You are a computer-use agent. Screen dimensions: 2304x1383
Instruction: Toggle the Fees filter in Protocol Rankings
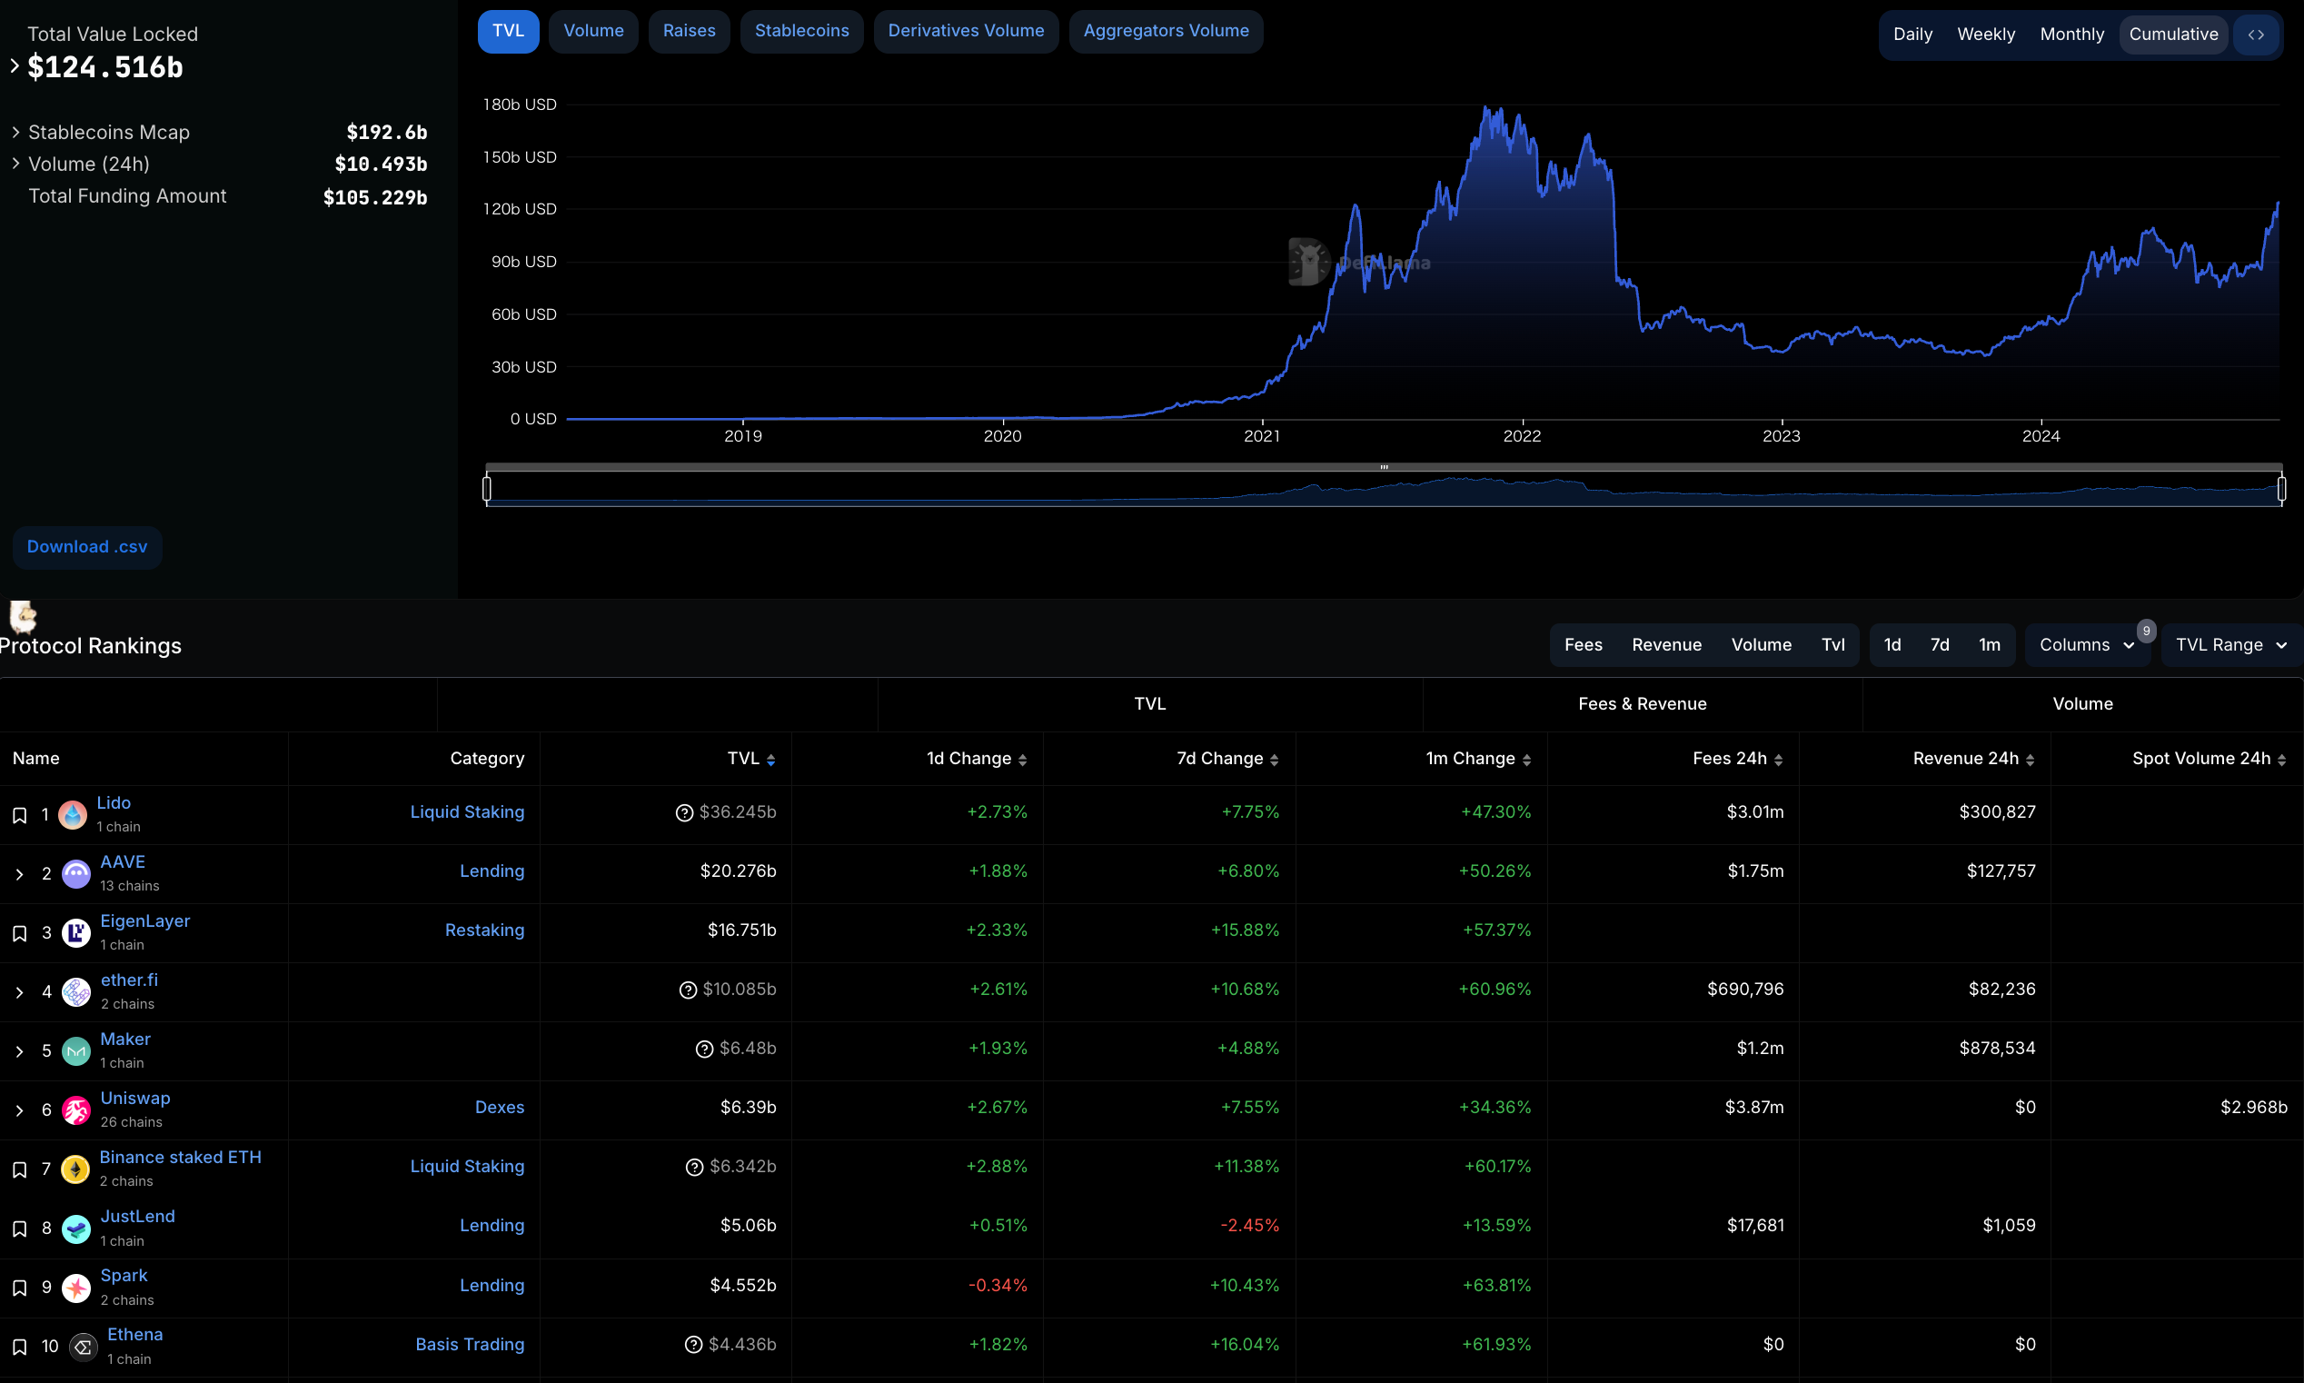[1583, 645]
